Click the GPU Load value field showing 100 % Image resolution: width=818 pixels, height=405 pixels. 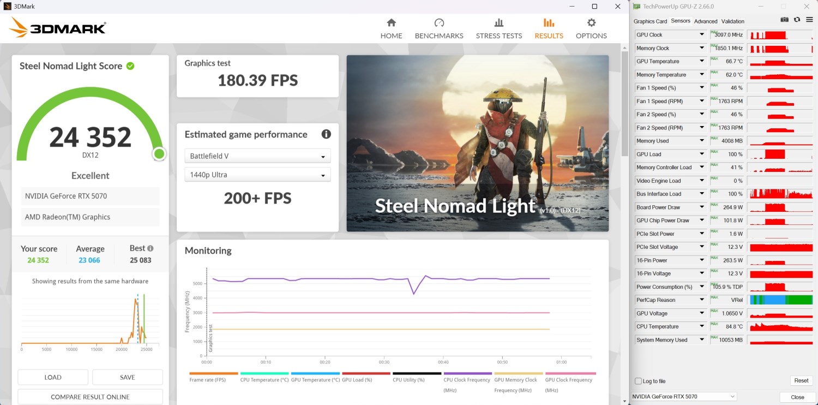(727, 154)
